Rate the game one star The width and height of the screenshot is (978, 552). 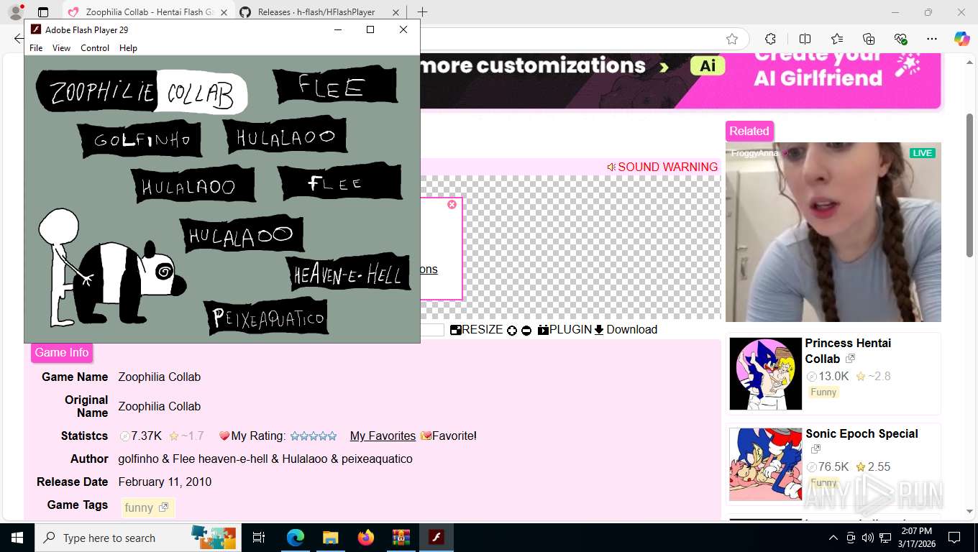click(x=294, y=436)
